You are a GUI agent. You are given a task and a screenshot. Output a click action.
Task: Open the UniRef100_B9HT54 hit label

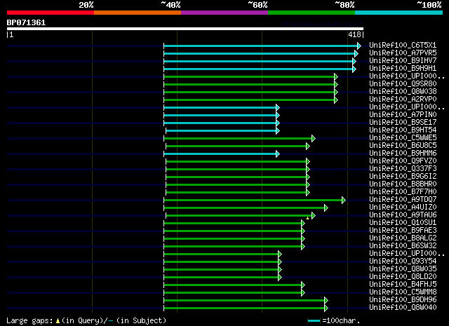(x=403, y=130)
